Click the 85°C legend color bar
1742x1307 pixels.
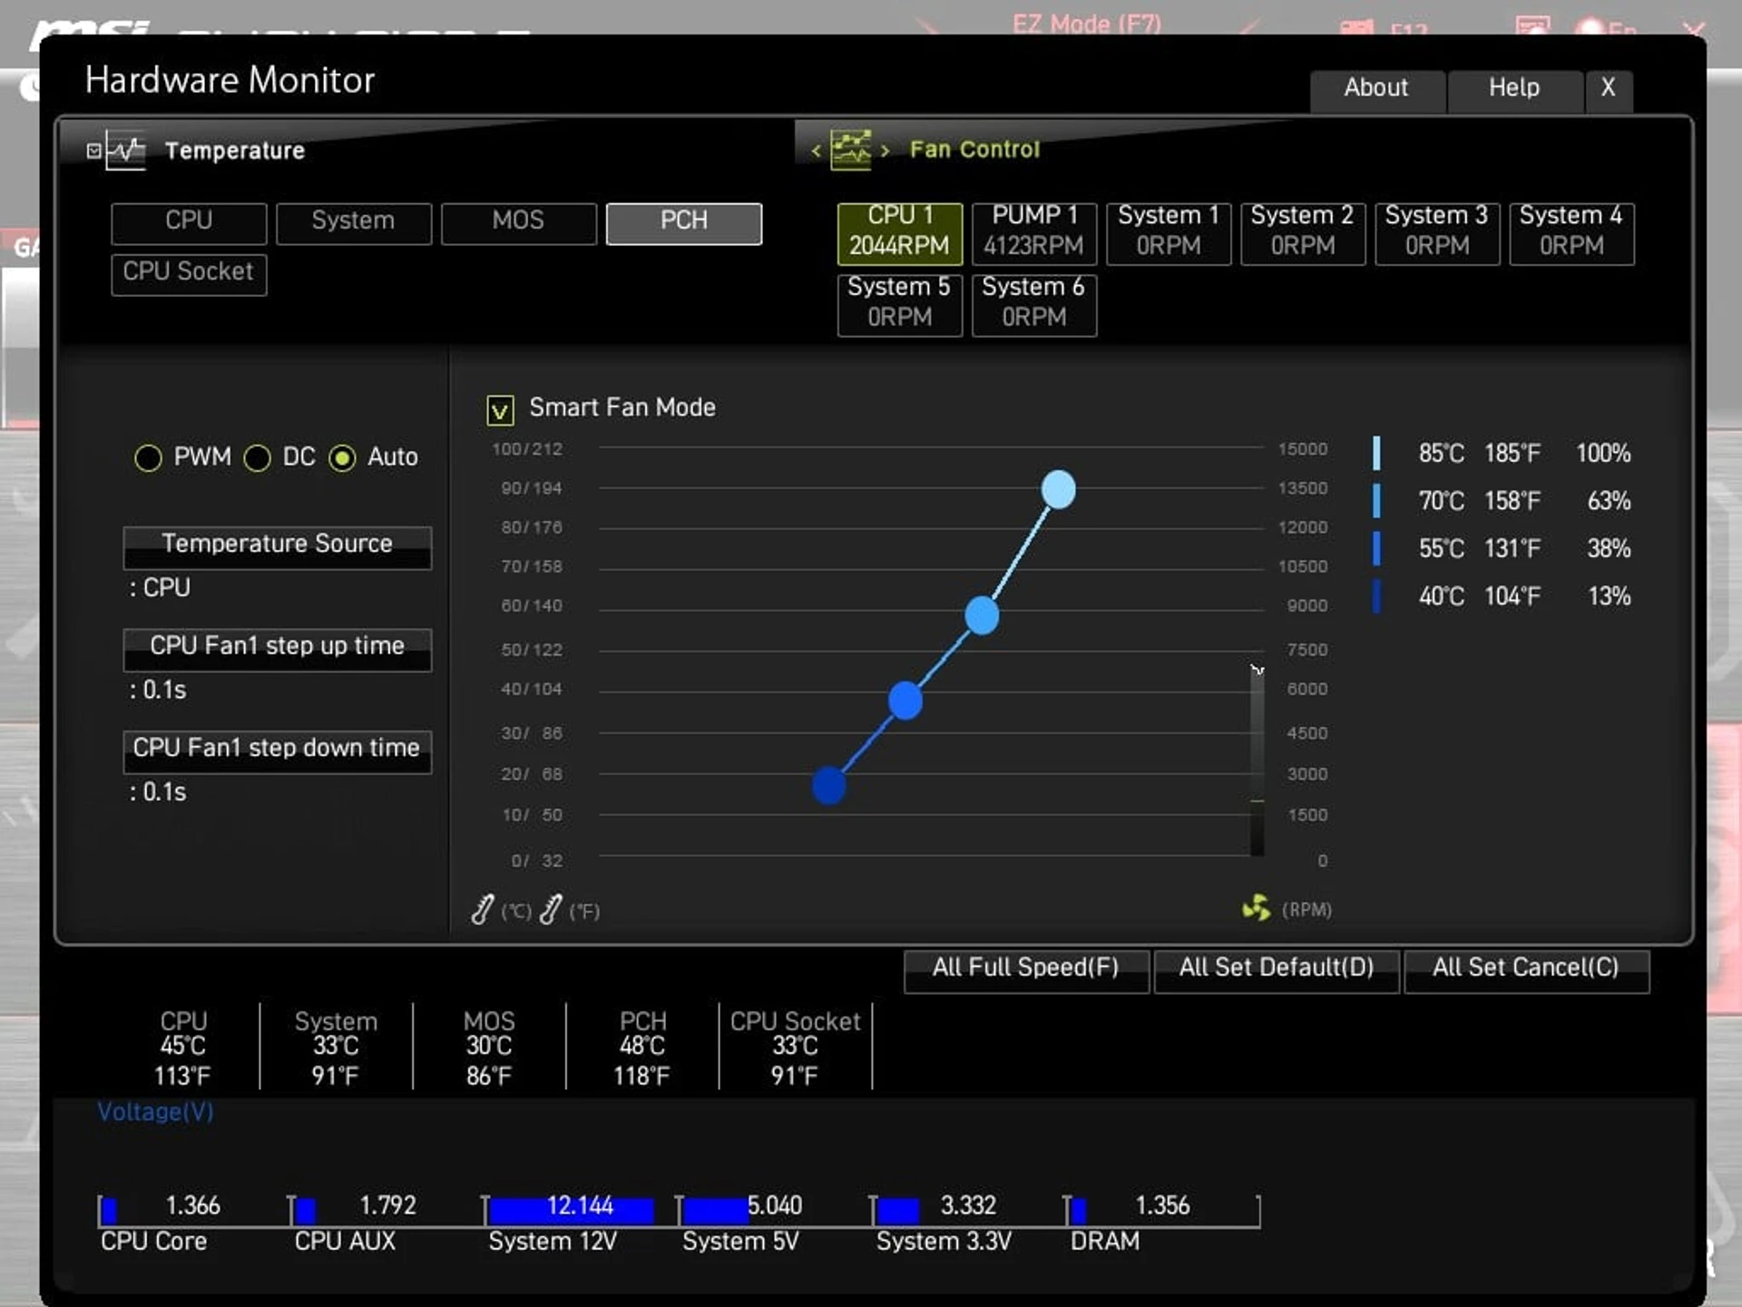pyautogui.click(x=1376, y=453)
